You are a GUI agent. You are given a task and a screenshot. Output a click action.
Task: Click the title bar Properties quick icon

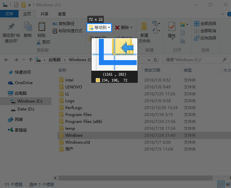click(x=16, y=5)
